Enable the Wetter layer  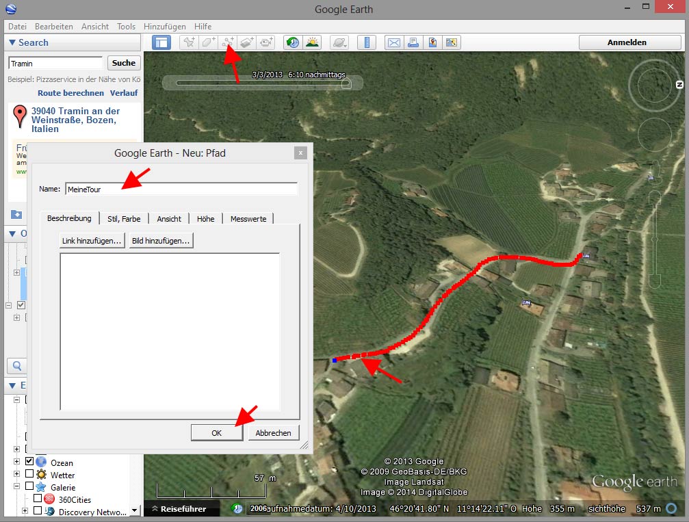(29, 474)
